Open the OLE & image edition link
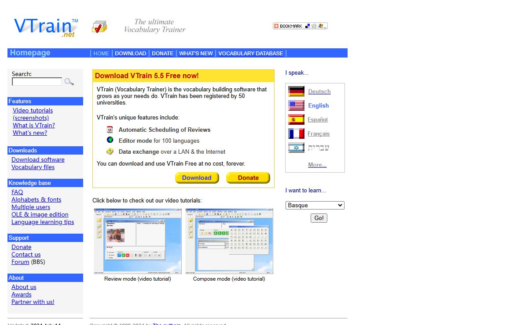528x325 pixels. point(40,214)
